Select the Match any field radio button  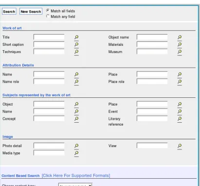pyautogui.click(x=48, y=16)
